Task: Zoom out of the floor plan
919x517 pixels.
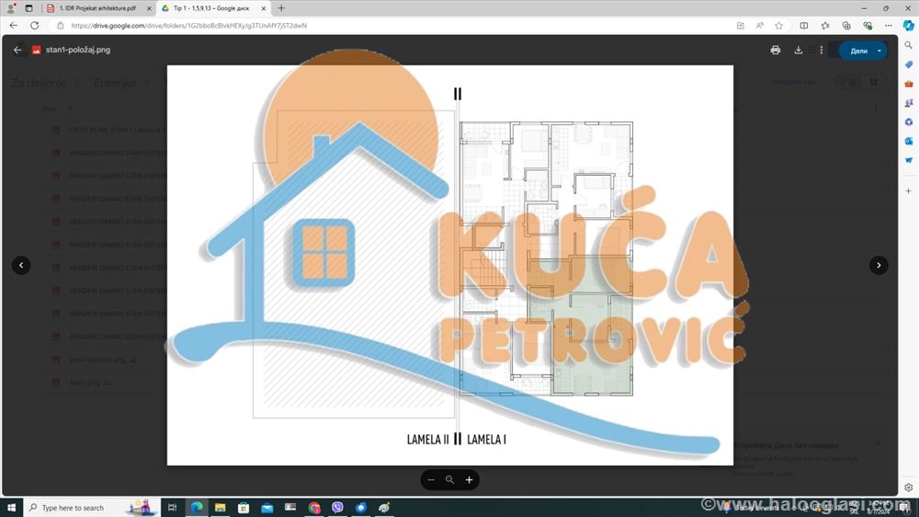Action: tap(431, 479)
